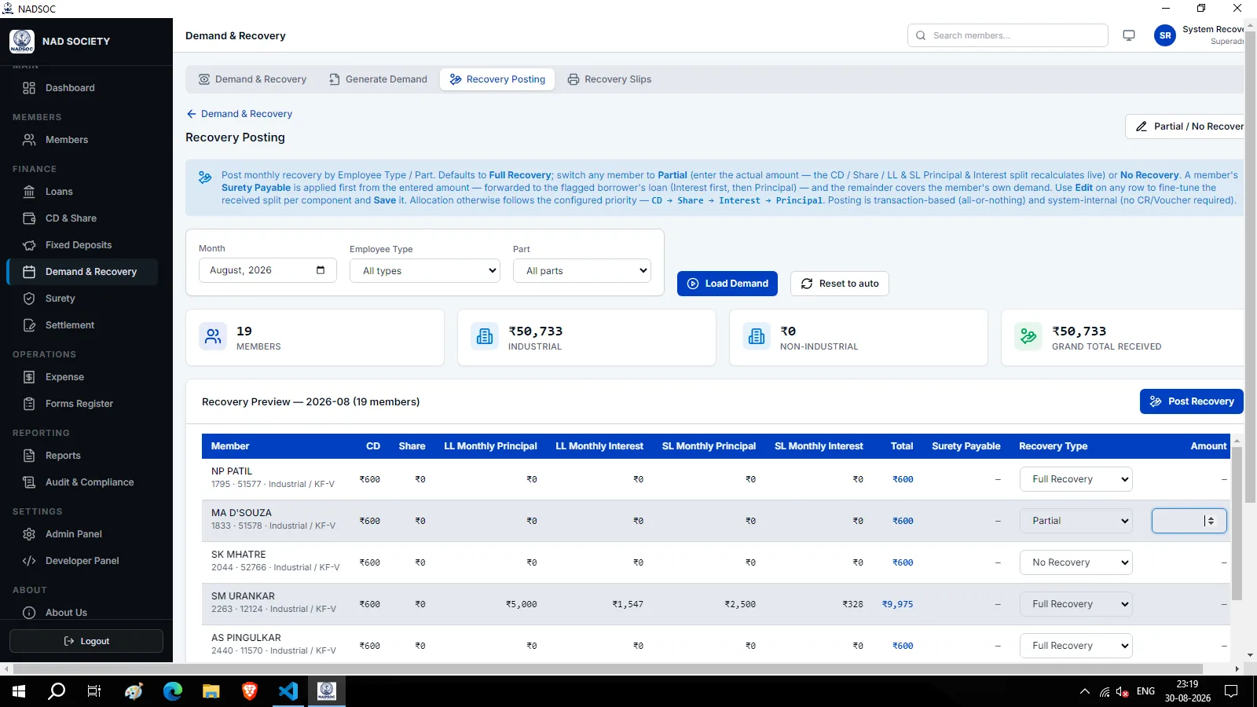This screenshot has height=707, width=1257.
Task: Open Recovery Type dropdown for SK MHATRE
Action: pos(1076,562)
